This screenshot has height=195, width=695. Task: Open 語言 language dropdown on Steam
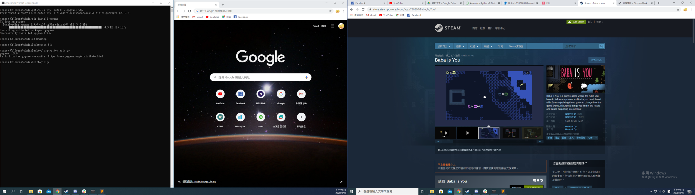pyautogui.click(x=600, y=22)
